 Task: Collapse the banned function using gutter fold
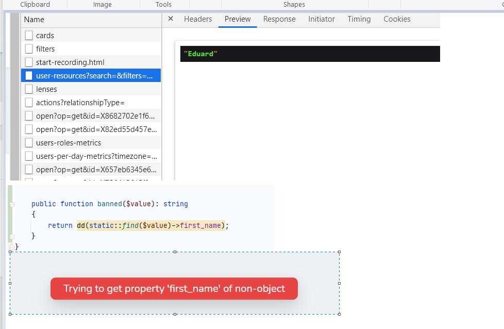(11, 204)
